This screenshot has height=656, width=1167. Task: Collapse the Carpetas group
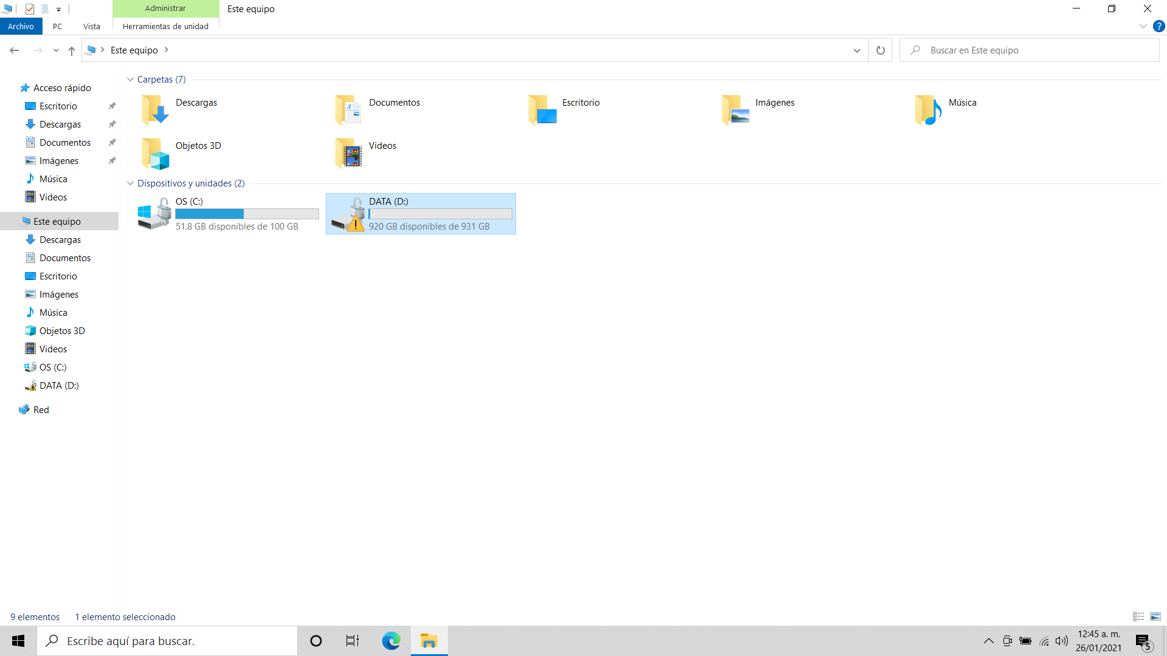130,80
